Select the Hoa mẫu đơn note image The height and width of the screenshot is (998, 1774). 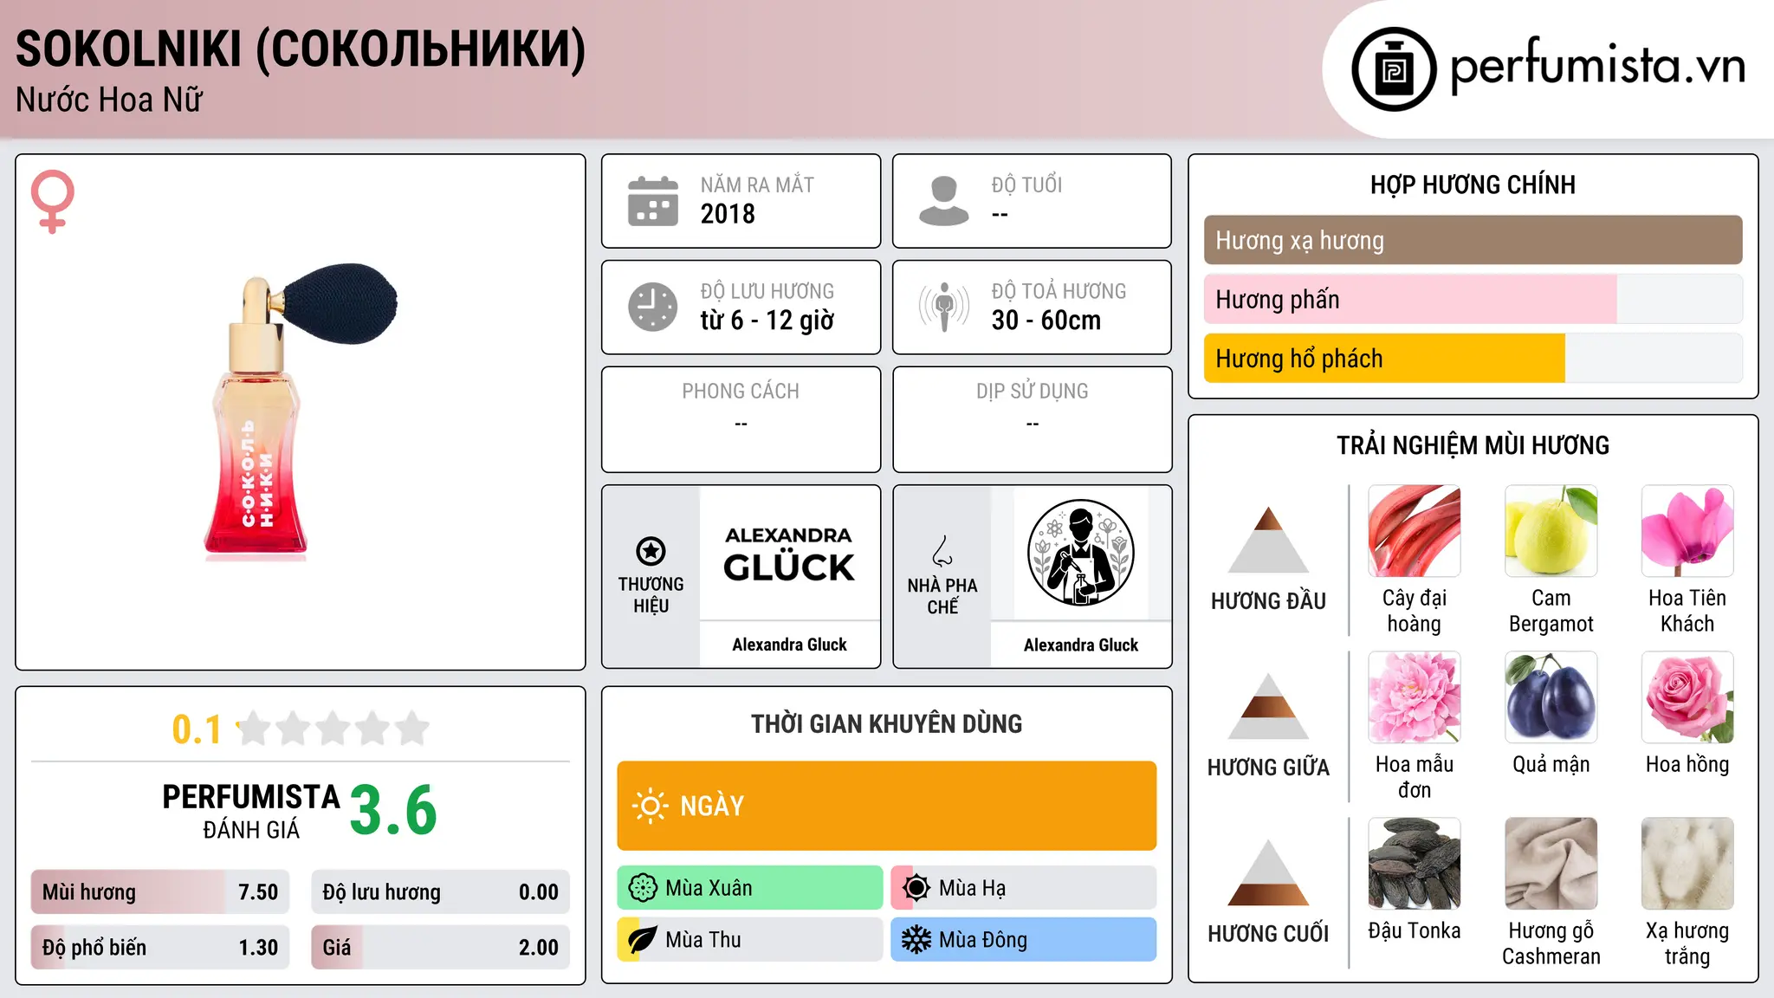[1415, 697]
